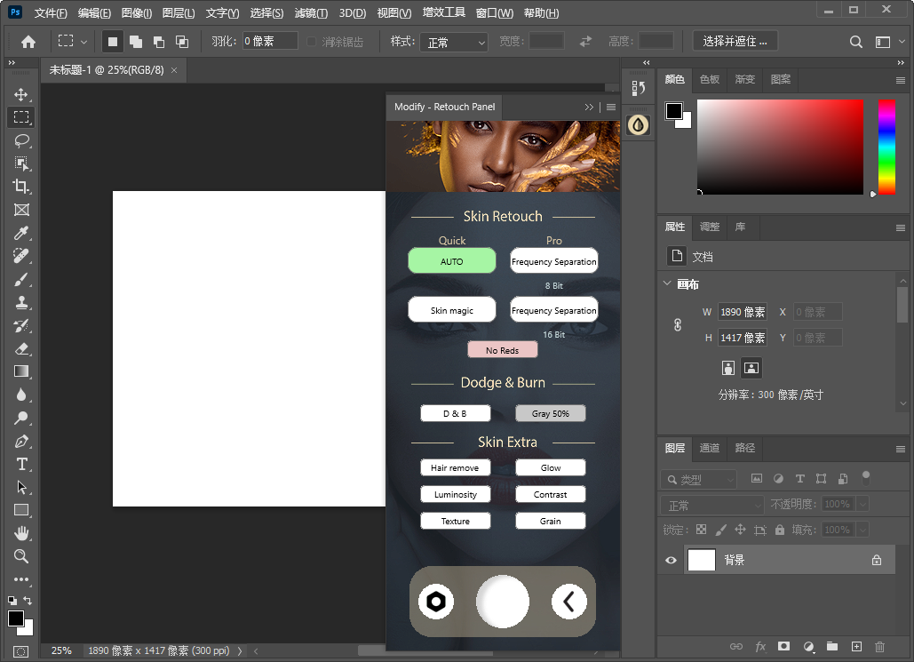This screenshot has height=662, width=914.
Task: Select the Eyedropper tool
Action: [x=21, y=234]
